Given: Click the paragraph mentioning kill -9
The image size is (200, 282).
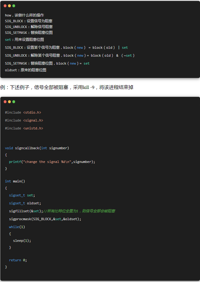Looking at the screenshot, I should [x=67, y=87].
